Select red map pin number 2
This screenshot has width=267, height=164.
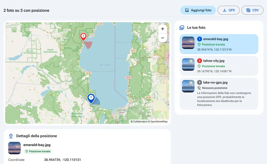coord(83,37)
